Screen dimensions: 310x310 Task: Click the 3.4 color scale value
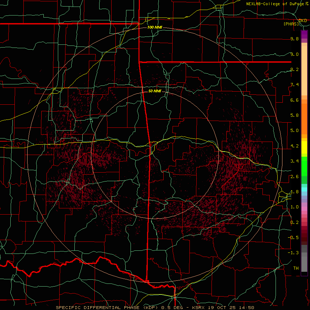point(294,161)
